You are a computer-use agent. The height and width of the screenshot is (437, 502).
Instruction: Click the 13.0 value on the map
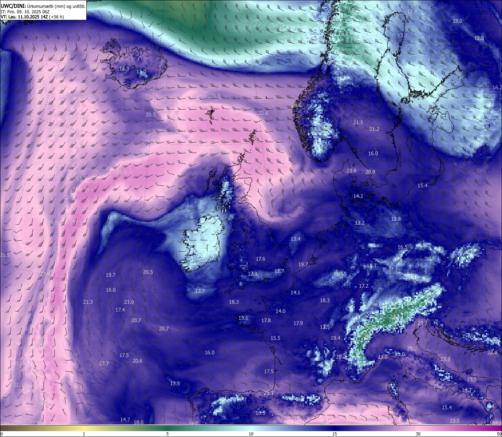[x=457, y=21]
